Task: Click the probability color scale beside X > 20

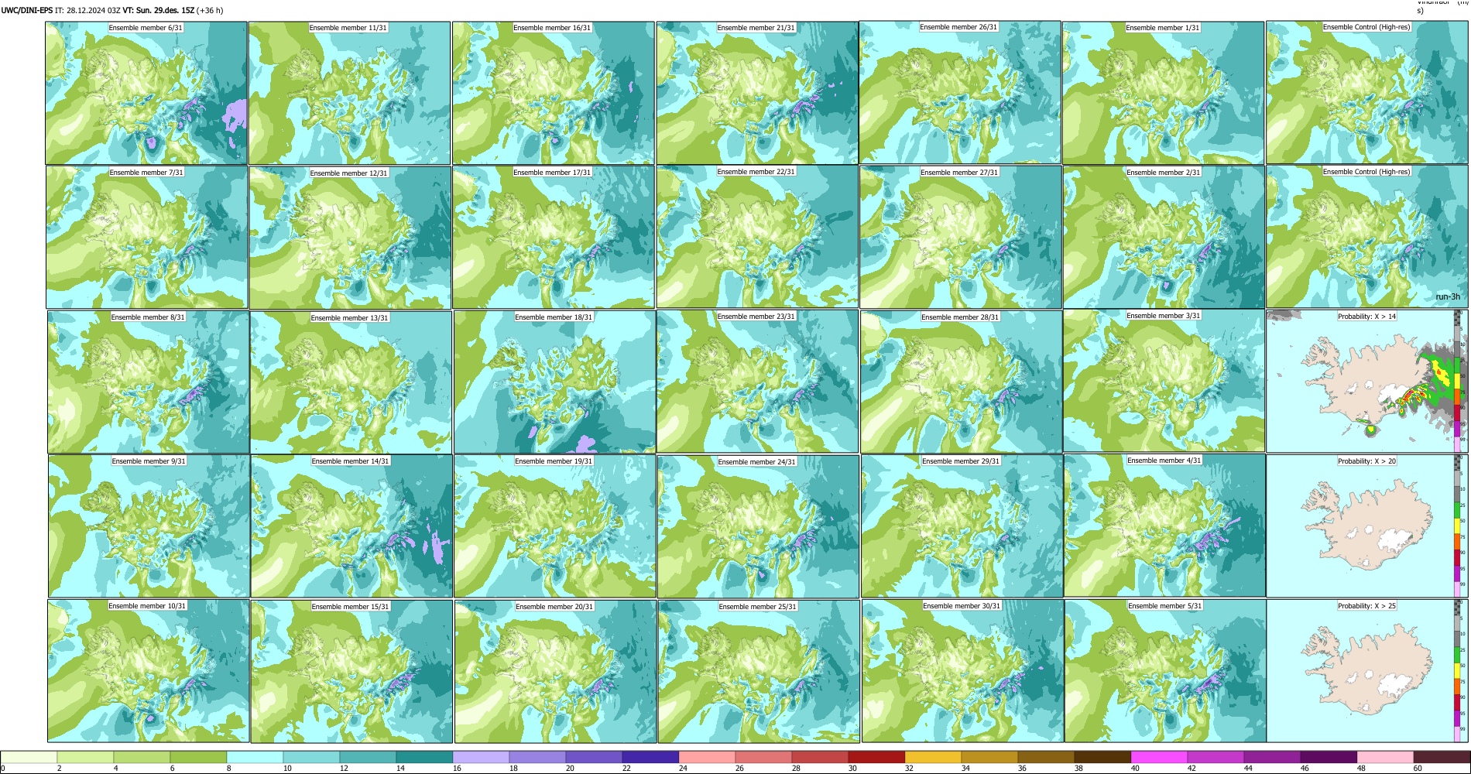Action: tap(1459, 526)
